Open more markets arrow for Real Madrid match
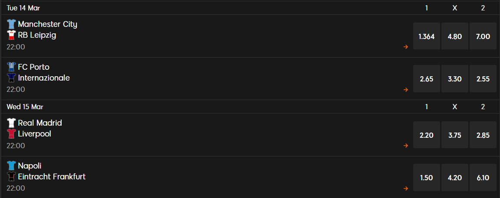The image size is (500, 198). pyautogui.click(x=406, y=146)
